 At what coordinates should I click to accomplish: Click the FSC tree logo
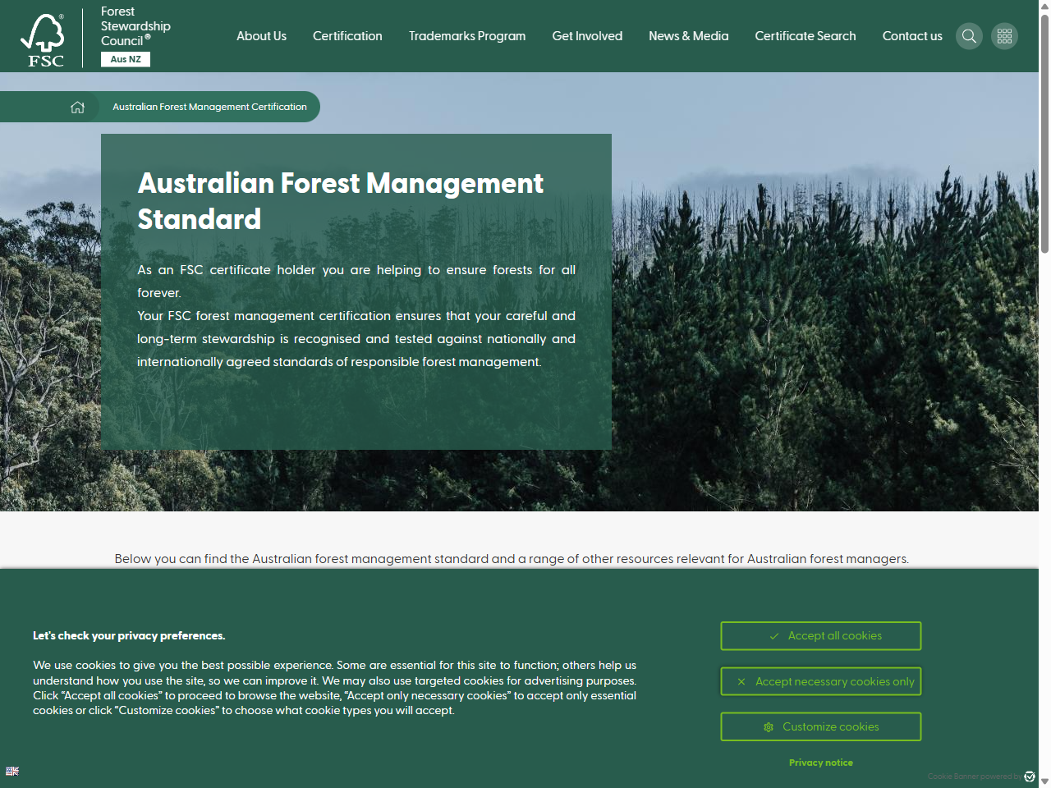pyautogui.click(x=43, y=39)
